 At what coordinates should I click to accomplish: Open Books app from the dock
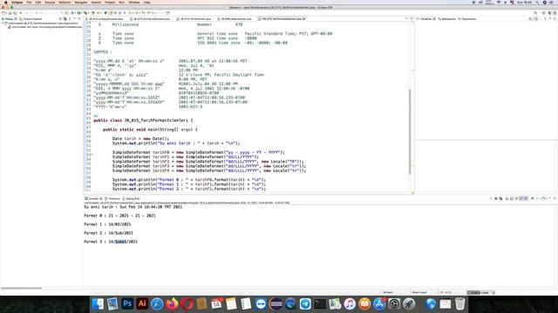pyautogui.click(x=364, y=303)
